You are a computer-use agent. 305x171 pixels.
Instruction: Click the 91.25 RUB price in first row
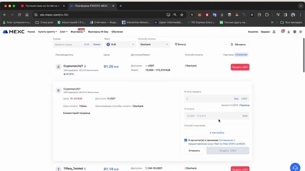111,66
